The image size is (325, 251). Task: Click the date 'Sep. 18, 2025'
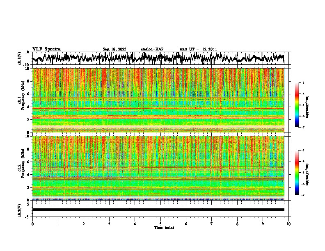(114, 49)
